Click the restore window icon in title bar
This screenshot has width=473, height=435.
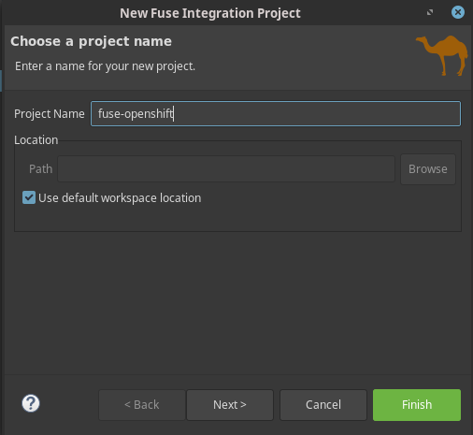click(430, 12)
